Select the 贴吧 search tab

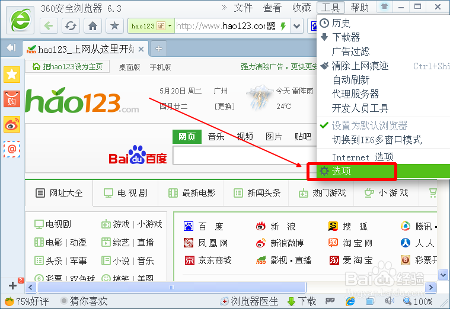(x=303, y=136)
